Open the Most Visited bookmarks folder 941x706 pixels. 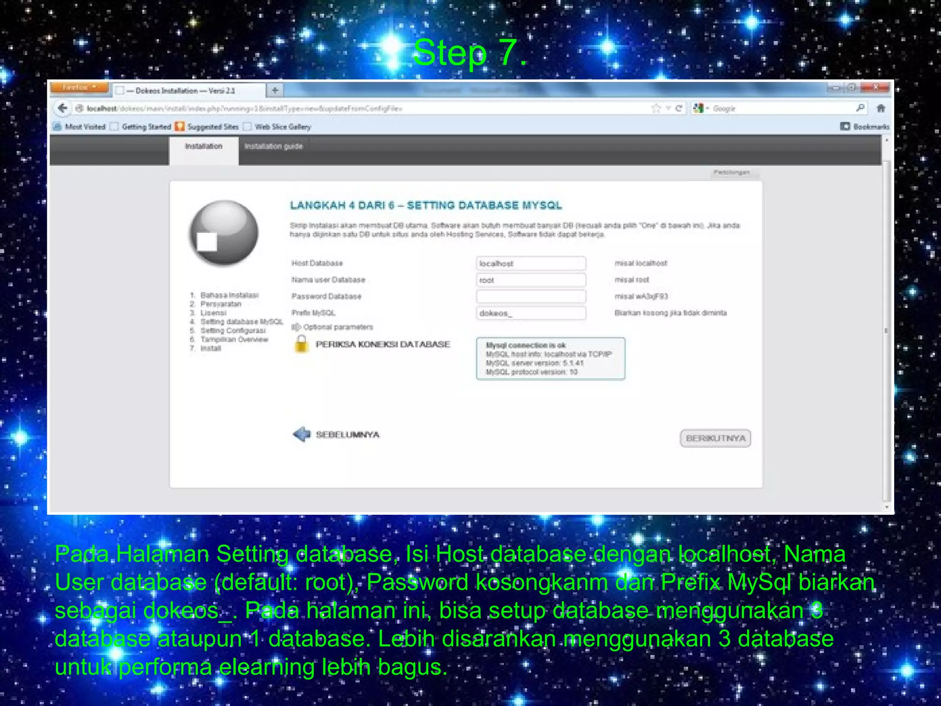tap(79, 127)
